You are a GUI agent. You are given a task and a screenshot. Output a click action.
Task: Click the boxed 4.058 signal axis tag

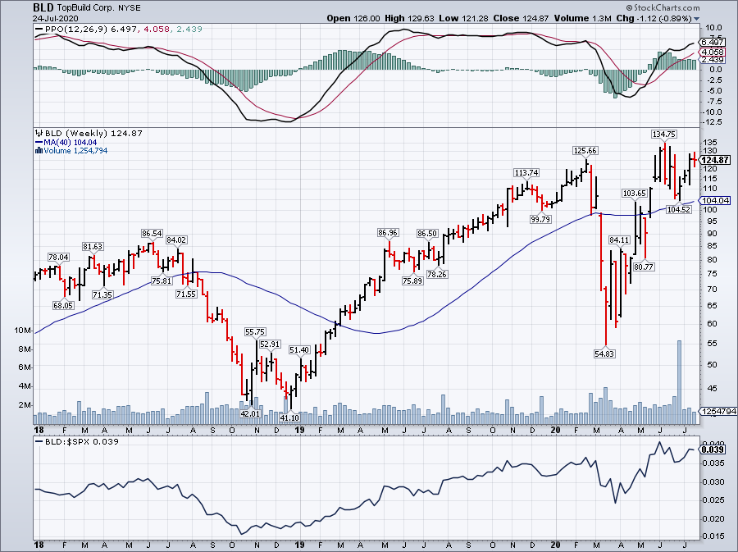(712, 52)
